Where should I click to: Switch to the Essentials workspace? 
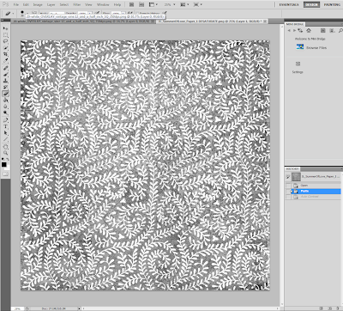(x=289, y=4)
